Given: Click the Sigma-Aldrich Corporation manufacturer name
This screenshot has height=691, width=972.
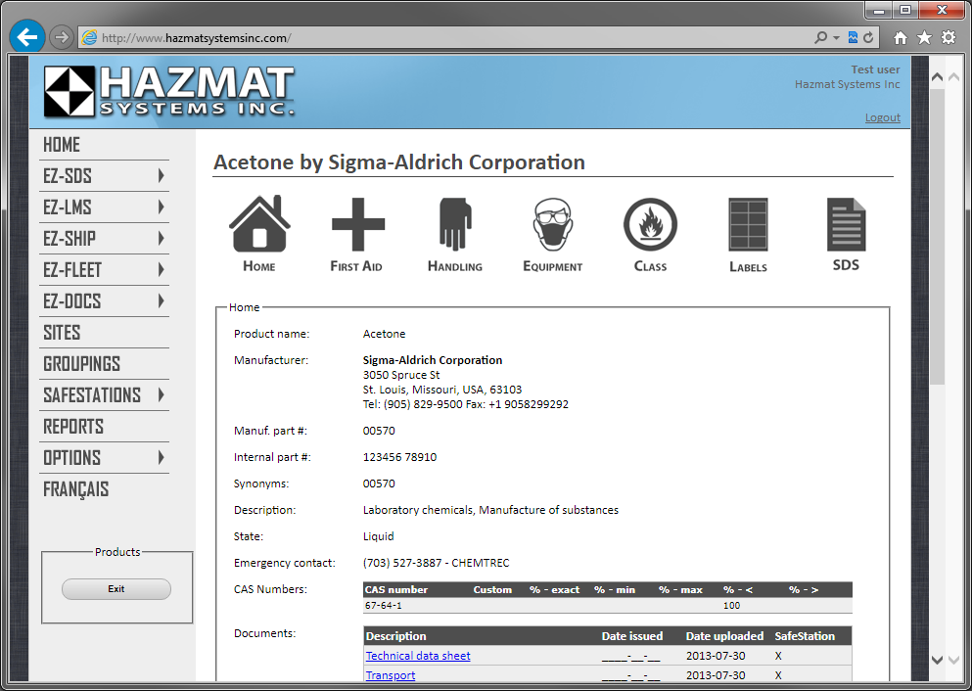Looking at the screenshot, I should pyautogui.click(x=432, y=360).
